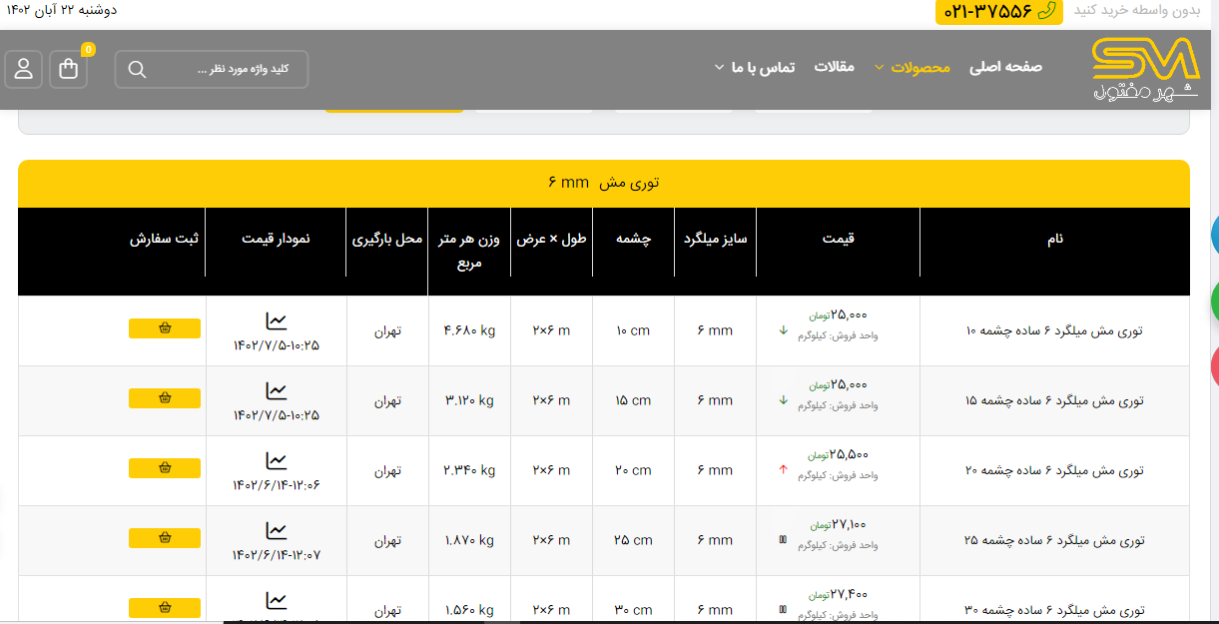Click the search magnifier icon
Viewport: 1219px width, 624px height.
tap(138, 69)
